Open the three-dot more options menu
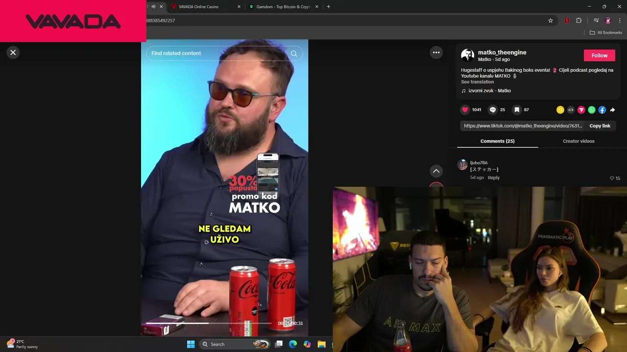This screenshot has height=352, width=627. point(436,52)
